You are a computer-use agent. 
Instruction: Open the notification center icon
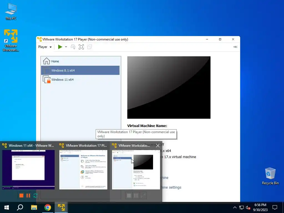[275, 207]
